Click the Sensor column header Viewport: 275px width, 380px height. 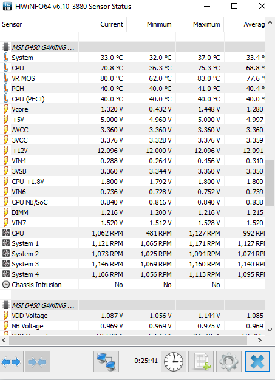click(39, 24)
